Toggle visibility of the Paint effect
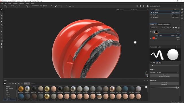This screenshot has height=103, width=184. (x=156, y=35)
